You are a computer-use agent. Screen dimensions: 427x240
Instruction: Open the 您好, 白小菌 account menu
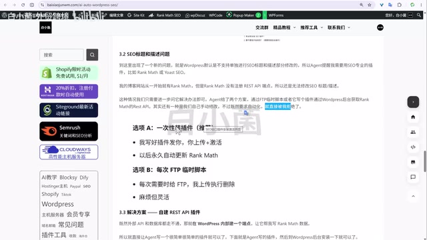pos(399,15)
